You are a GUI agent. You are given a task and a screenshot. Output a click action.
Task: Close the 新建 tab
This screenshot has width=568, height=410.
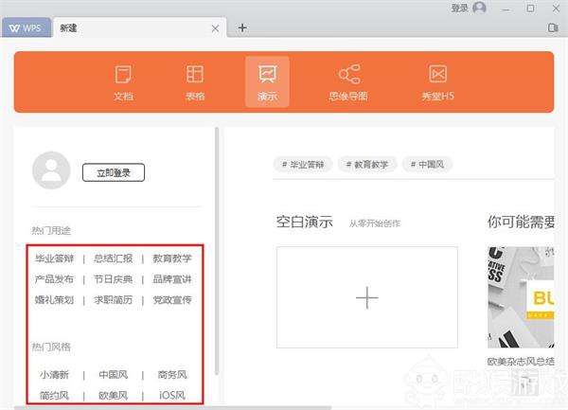click(x=215, y=28)
